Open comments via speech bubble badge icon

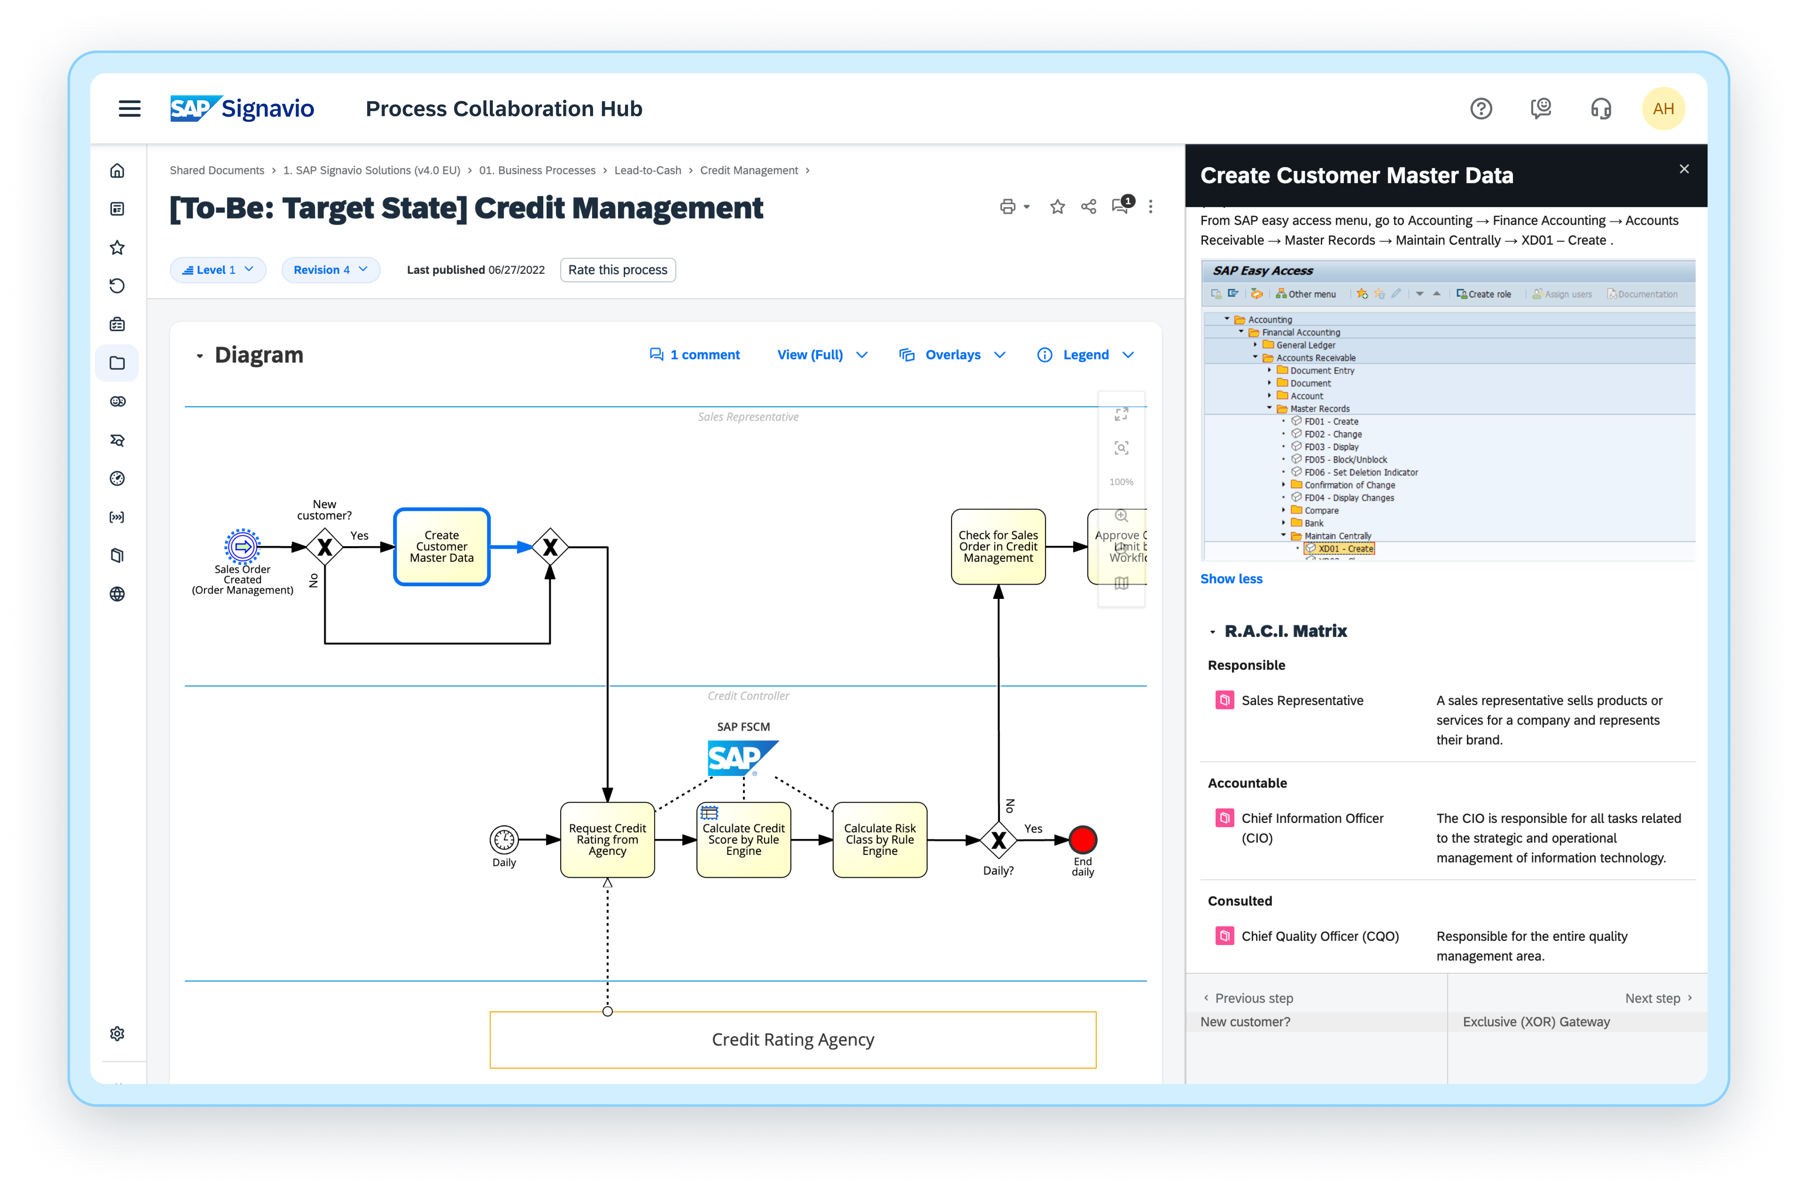click(x=1120, y=206)
